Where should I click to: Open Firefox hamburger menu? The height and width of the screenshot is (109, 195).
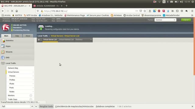pos(192,11)
